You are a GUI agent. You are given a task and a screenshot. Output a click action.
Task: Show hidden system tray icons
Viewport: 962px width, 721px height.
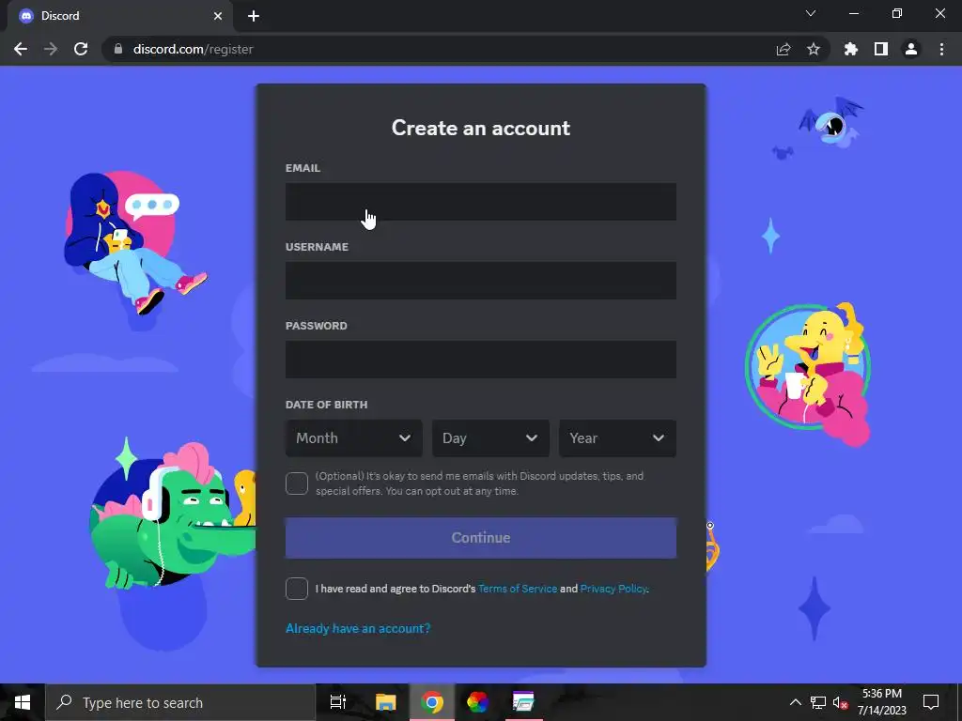click(795, 702)
